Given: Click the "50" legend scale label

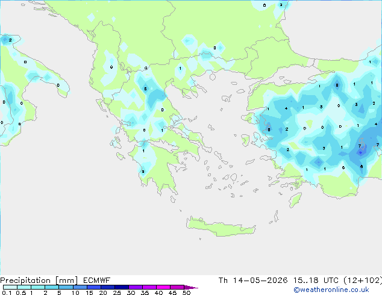Looking at the screenshot, I should [186, 293].
